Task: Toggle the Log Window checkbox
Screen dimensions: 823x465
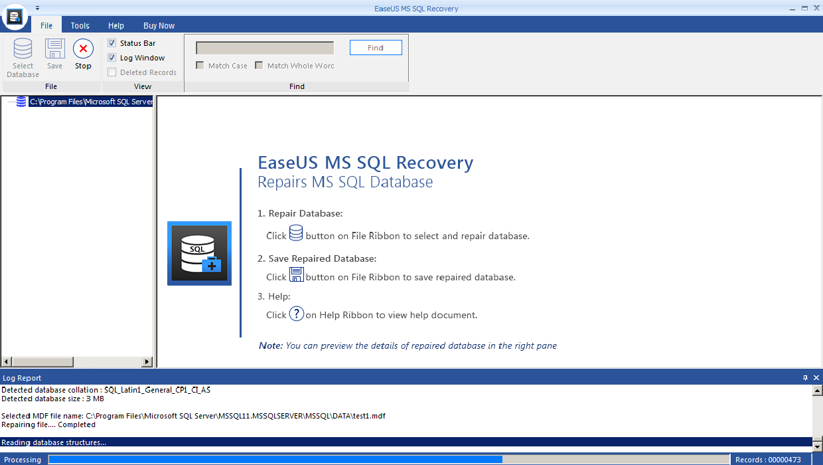Action: (x=112, y=58)
